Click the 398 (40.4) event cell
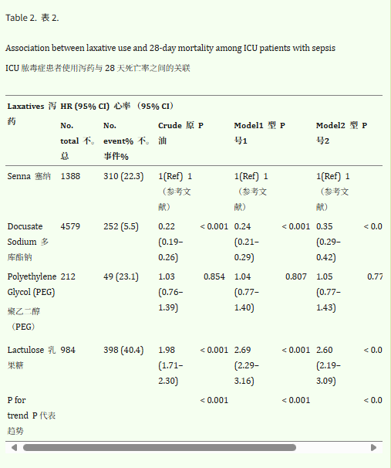Viewport: 391px width, 468px height. coord(123,350)
